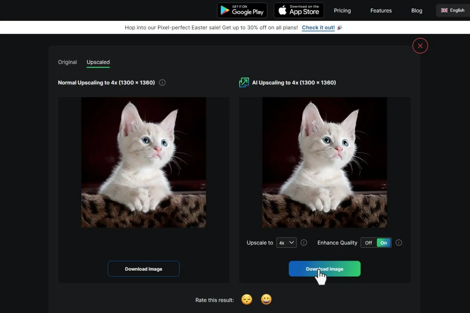Click the 'Normal Upscaling to 4x (1300 × 1360)' heading
Viewport: 470px width, 313px height.
click(106, 83)
